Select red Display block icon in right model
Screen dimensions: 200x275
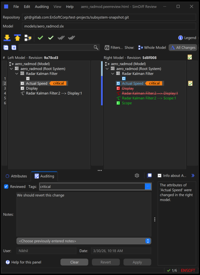[x=118, y=88]
